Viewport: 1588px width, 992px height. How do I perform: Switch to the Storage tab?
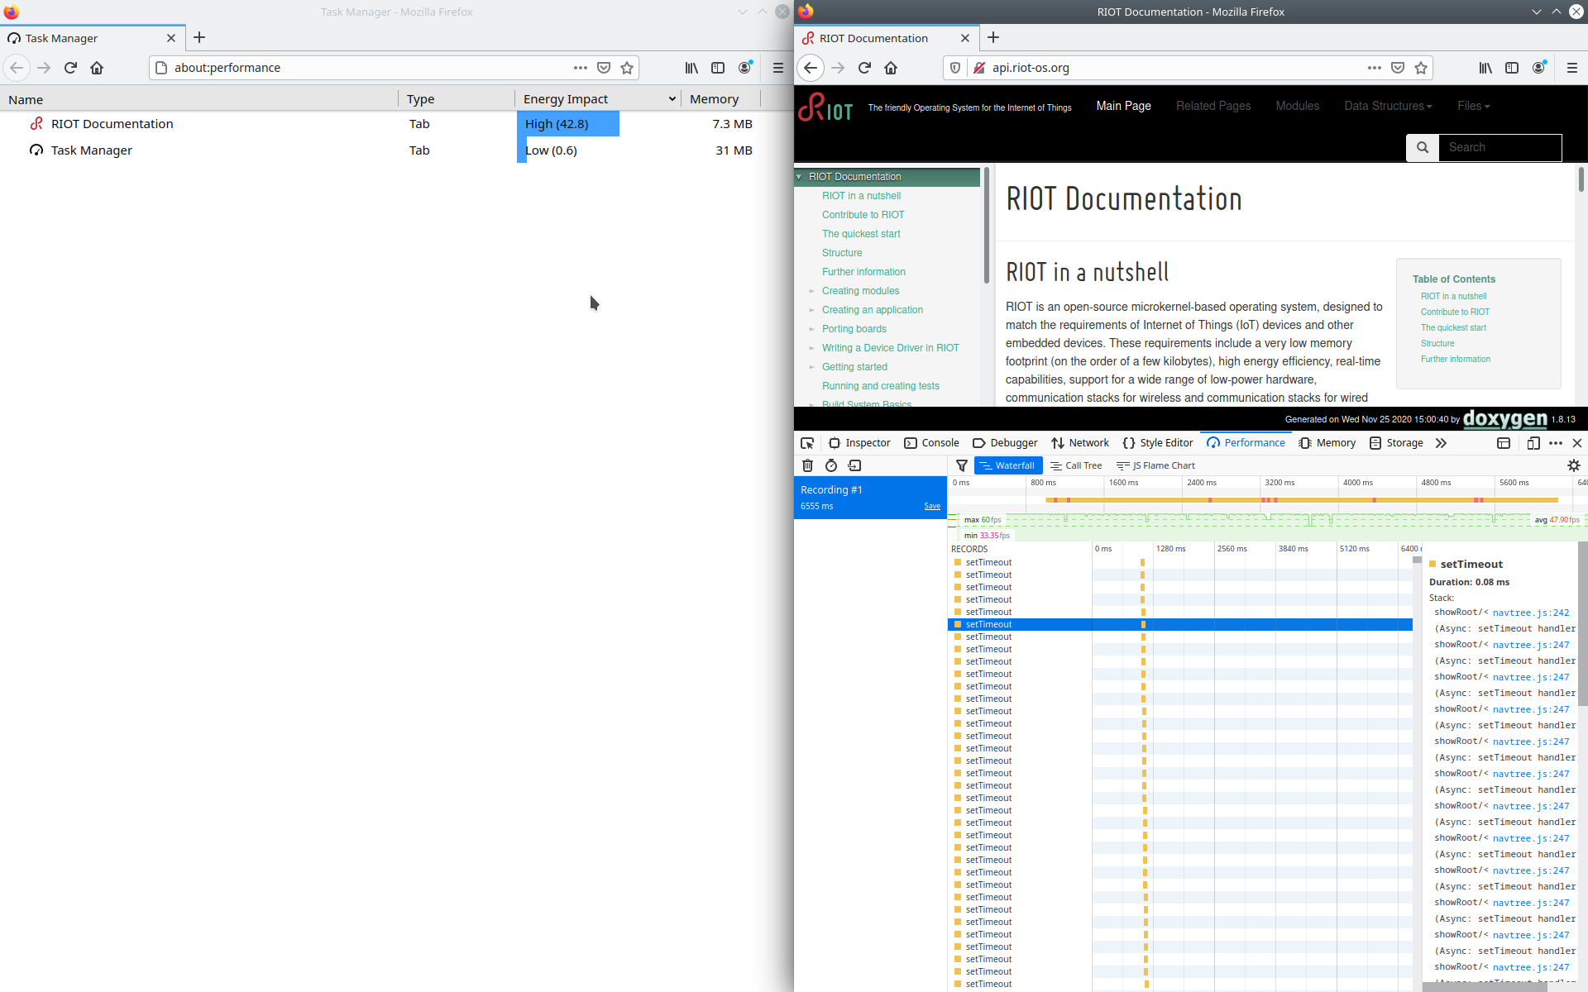point(1396,443)
